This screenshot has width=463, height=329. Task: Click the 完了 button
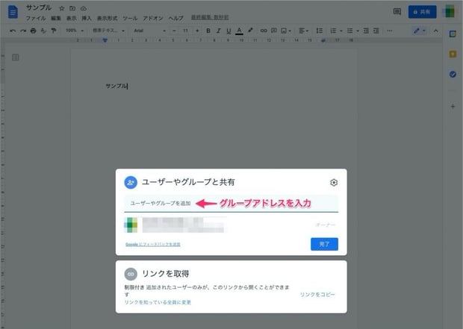[x=324, y=244]
